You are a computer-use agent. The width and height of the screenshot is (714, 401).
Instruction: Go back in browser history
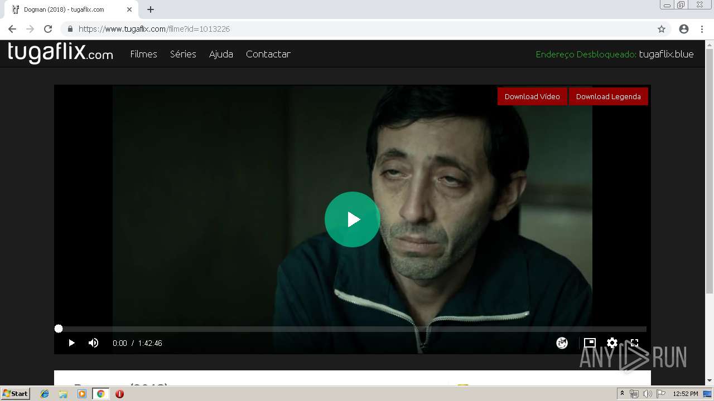coord(12,29)
